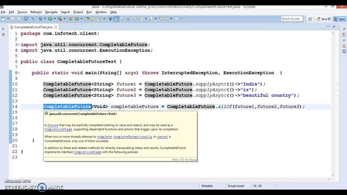Close the CompletableFutureTest.java tab
The width and height of the screenshot is (347, 195).
(x=56, y=27)
